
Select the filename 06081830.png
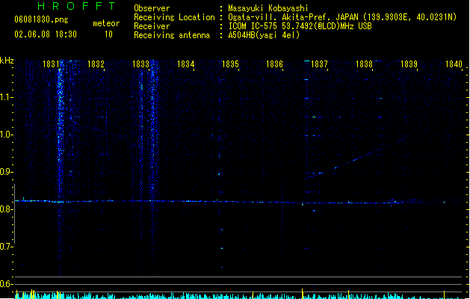click(x=41, y=19)
